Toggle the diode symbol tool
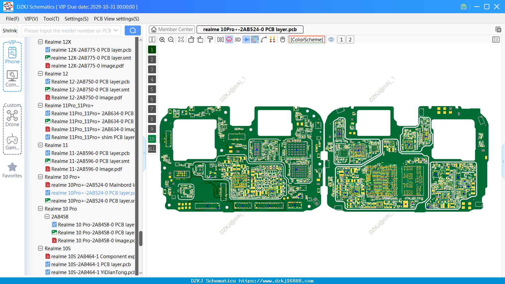The image size is (505, 284). (246, 40)
